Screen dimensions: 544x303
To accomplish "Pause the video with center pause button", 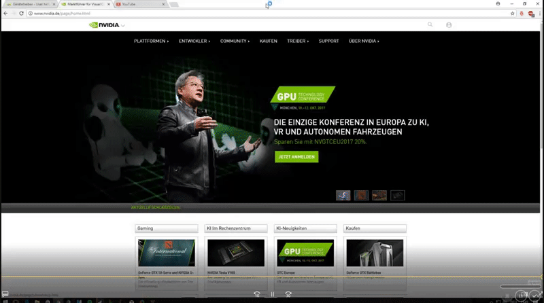I will [x=273, y=294].
